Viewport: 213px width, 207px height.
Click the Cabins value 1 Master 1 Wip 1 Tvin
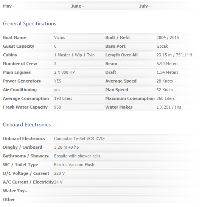click(x=74, y=55)
